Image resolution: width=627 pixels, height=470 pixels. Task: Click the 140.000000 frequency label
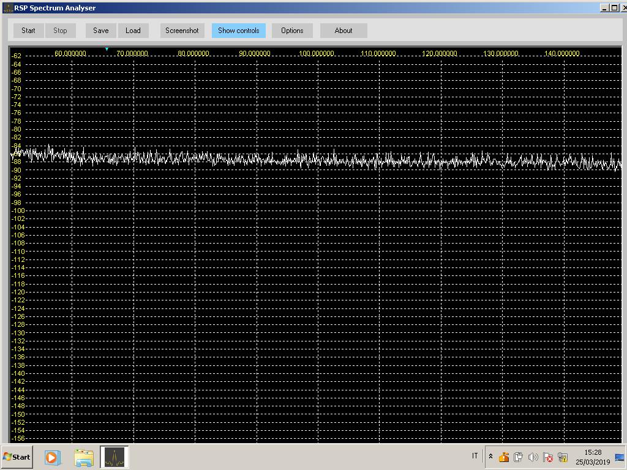[562, 53]
